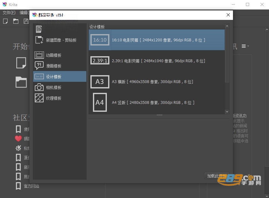Click Save toolbar icon in Krita
Image resolution: width=269 pixels, height=198 pixels.
26,21
